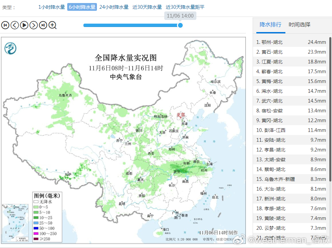Screen dimensions: 332x248
Task: Skip back to the first time frame
Action: pos(5,25)
